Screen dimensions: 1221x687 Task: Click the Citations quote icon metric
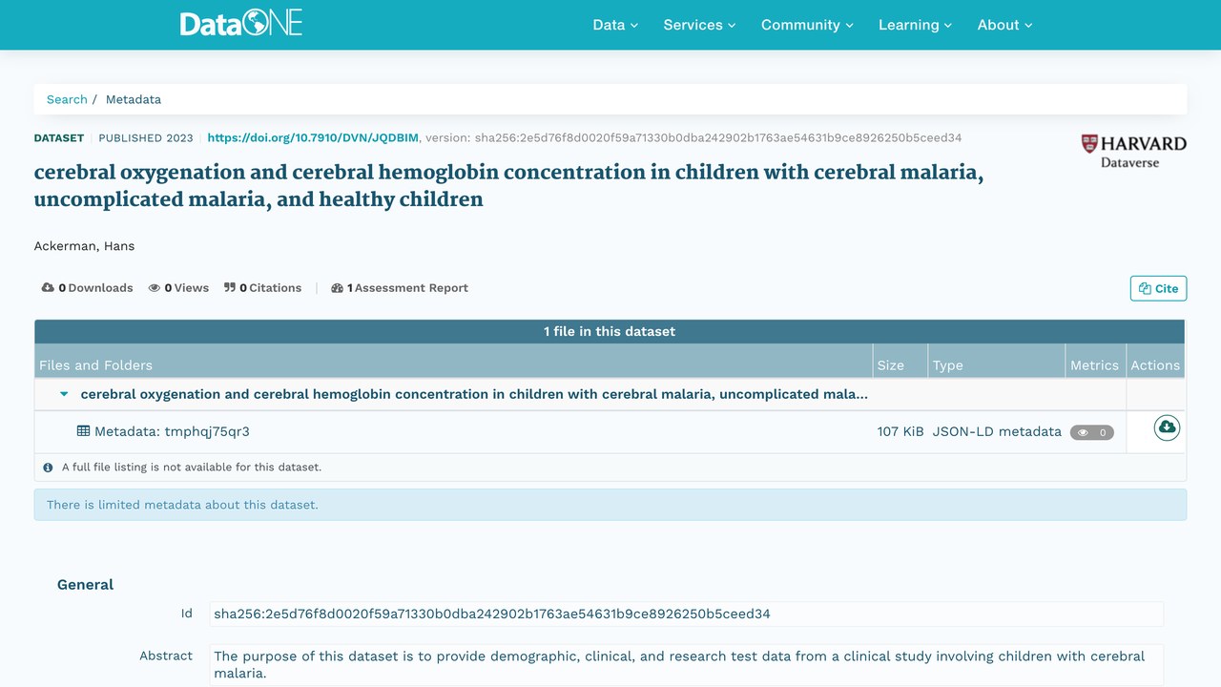(x=230, y=287)
